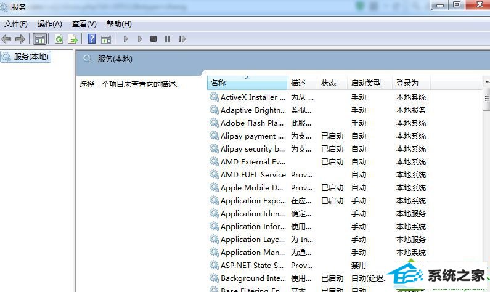Image resolution: width=490 pixels, height=292 pixels.
Task: Select the Background Inte... service name
Action: (253, 278)
